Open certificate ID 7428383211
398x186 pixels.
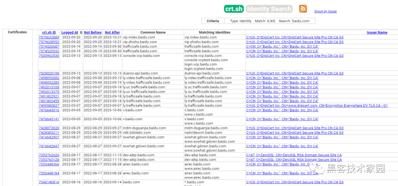49,133
